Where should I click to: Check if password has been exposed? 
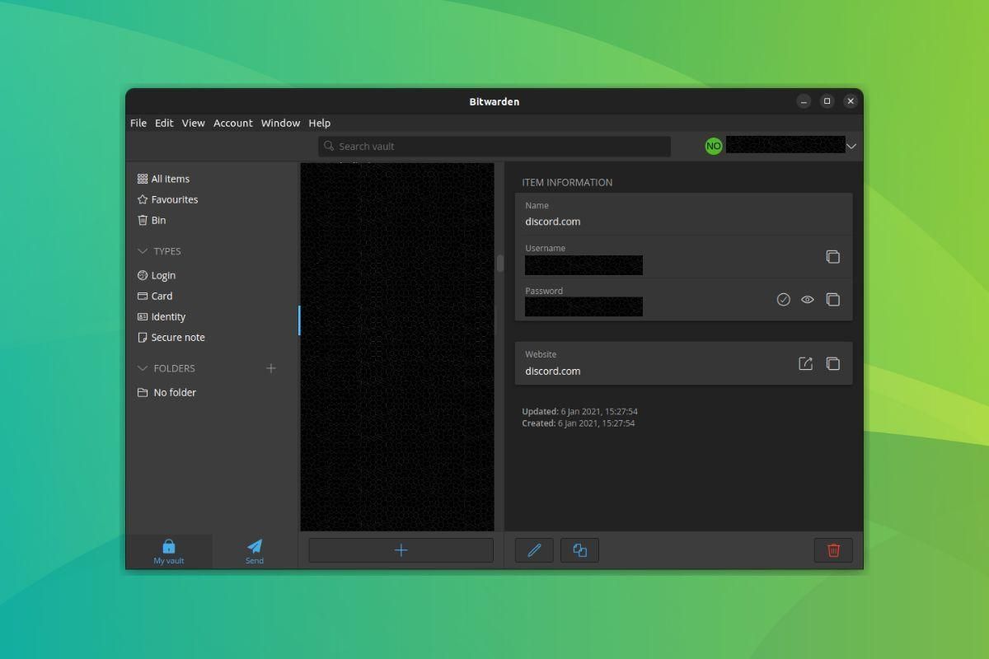tap(784, 300)
